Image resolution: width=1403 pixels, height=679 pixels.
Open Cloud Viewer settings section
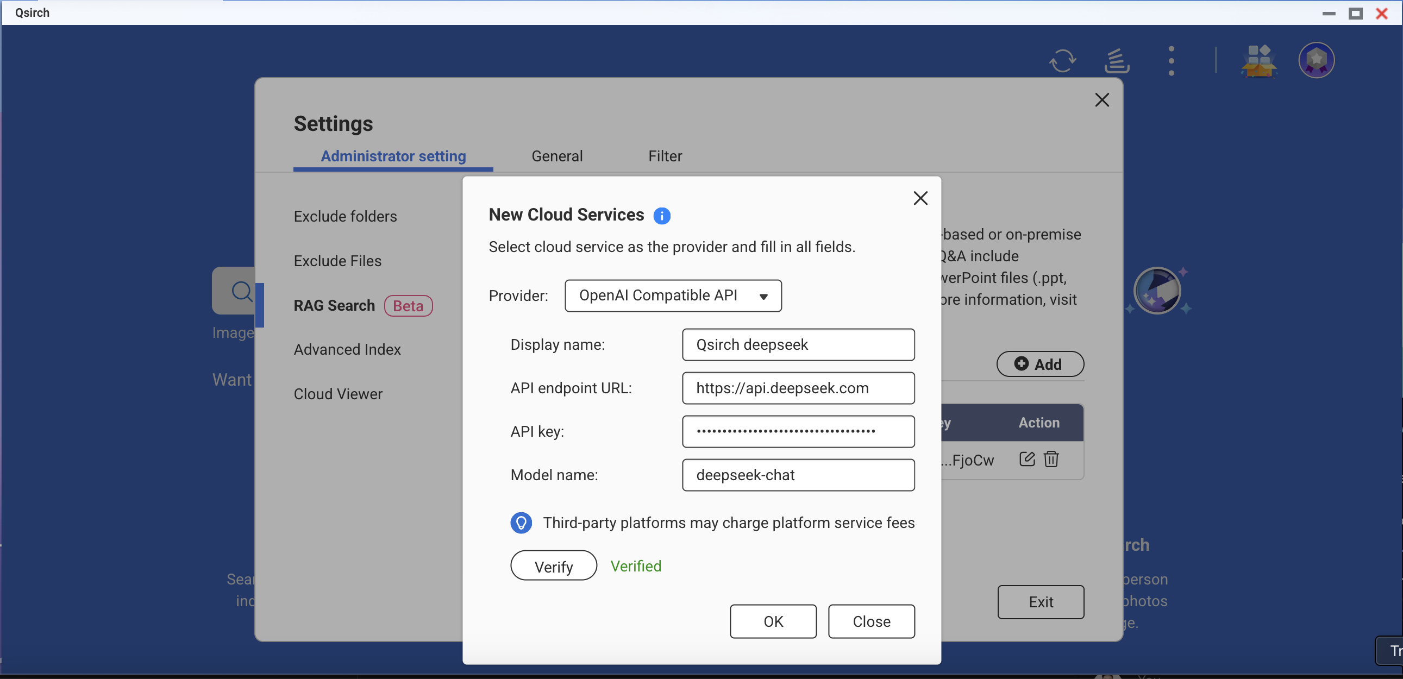pyautogui.click(x=337, y=394)
